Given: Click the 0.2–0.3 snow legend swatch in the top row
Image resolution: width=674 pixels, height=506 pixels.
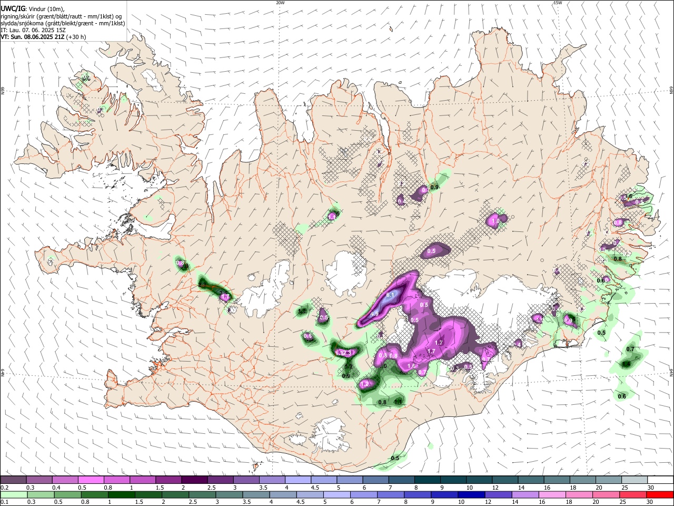Looking at the screenshot, I should 13,480.
